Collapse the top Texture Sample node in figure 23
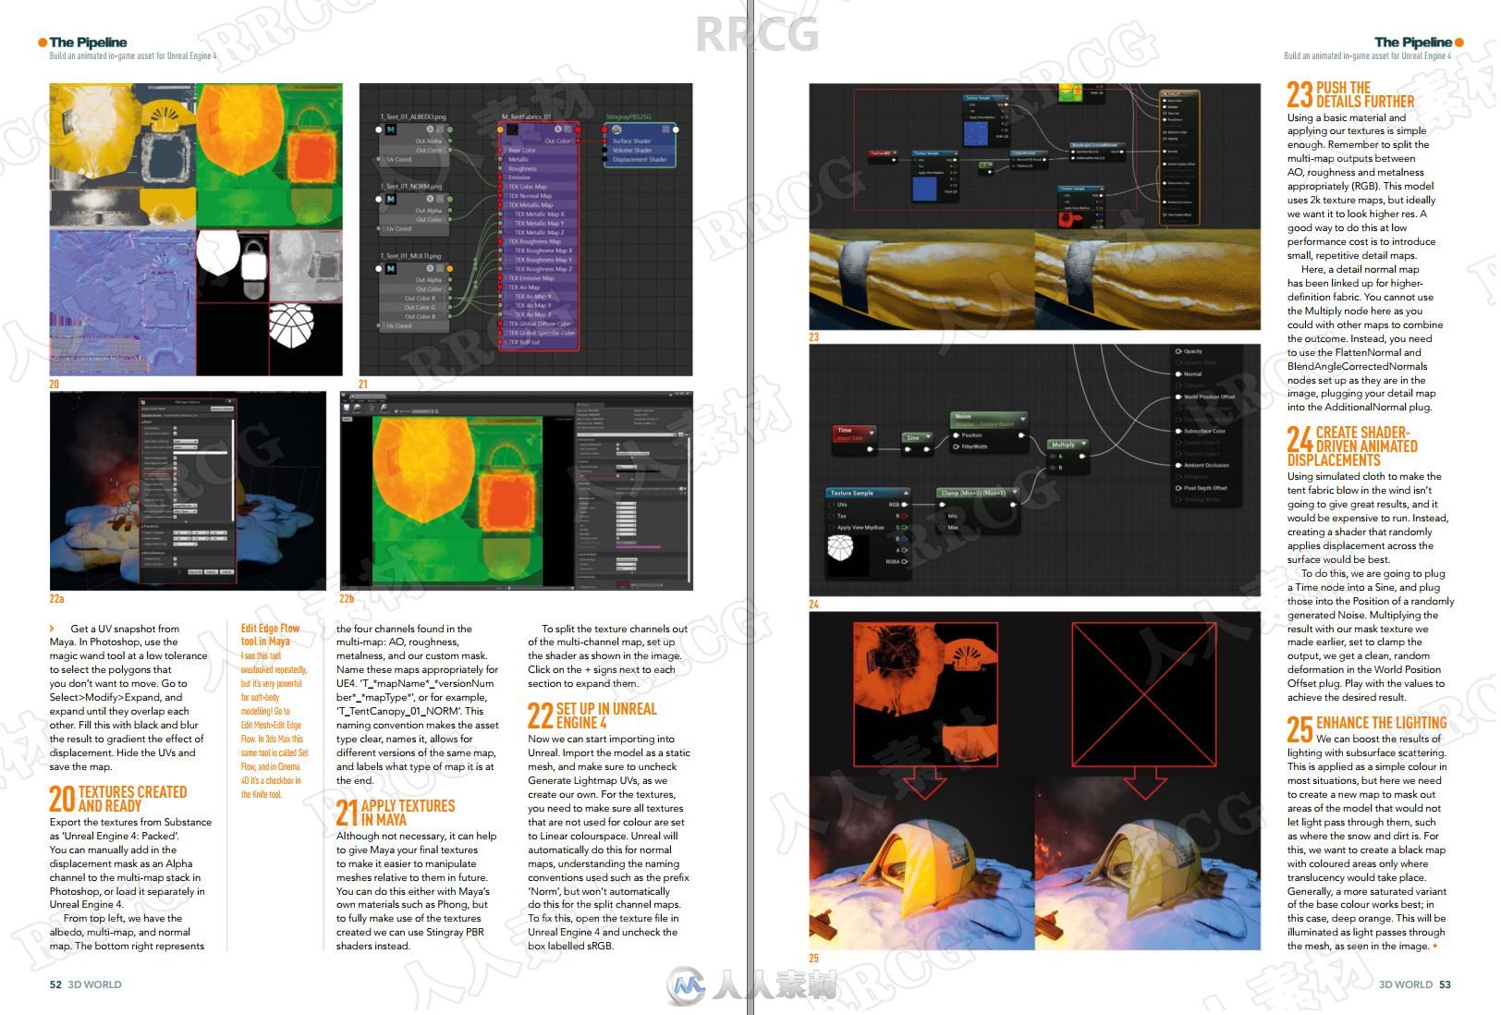The width and height of the screenshot is (1501, 1015). point(1007,98)
